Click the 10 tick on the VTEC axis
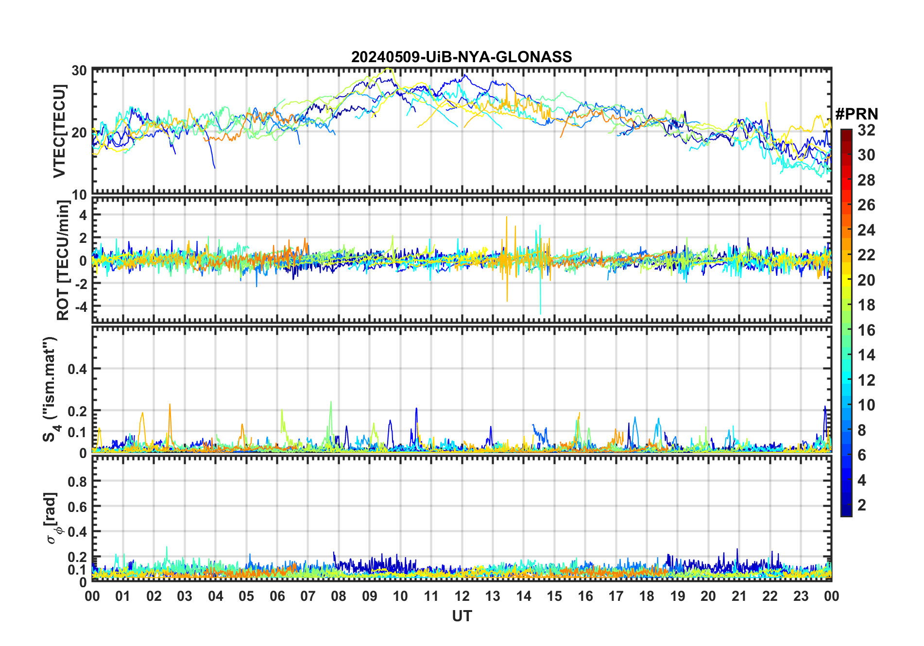 coord(79,195)
